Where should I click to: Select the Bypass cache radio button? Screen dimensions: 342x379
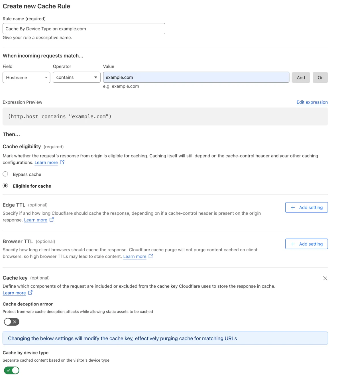[x=5, y=174]
